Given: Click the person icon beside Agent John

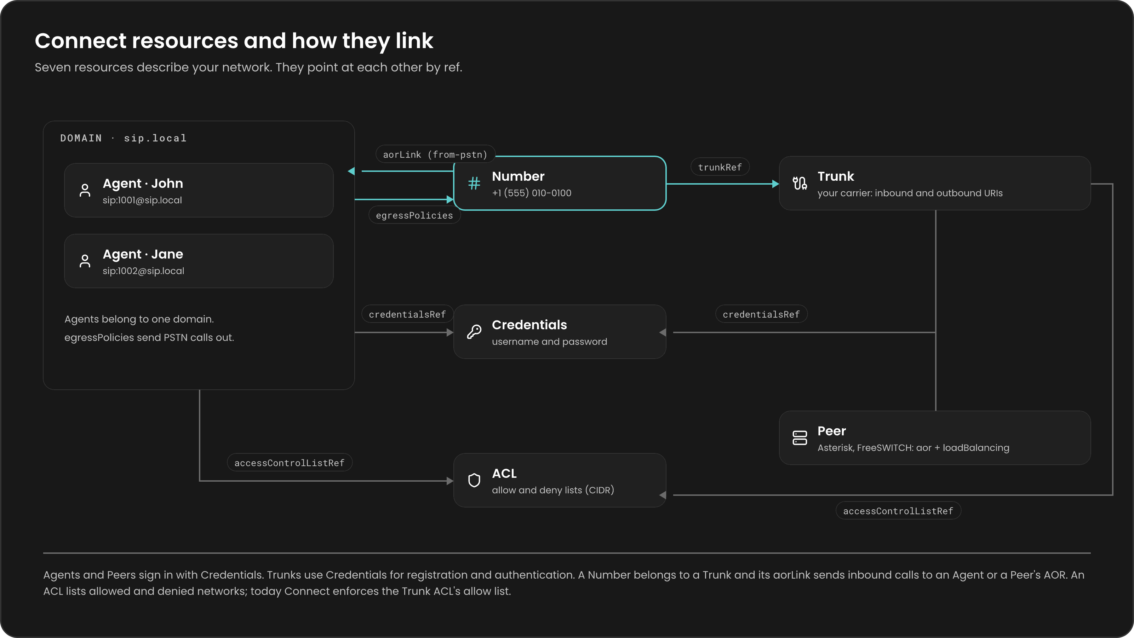Looking at the screenshot, I should coord(85,191).
